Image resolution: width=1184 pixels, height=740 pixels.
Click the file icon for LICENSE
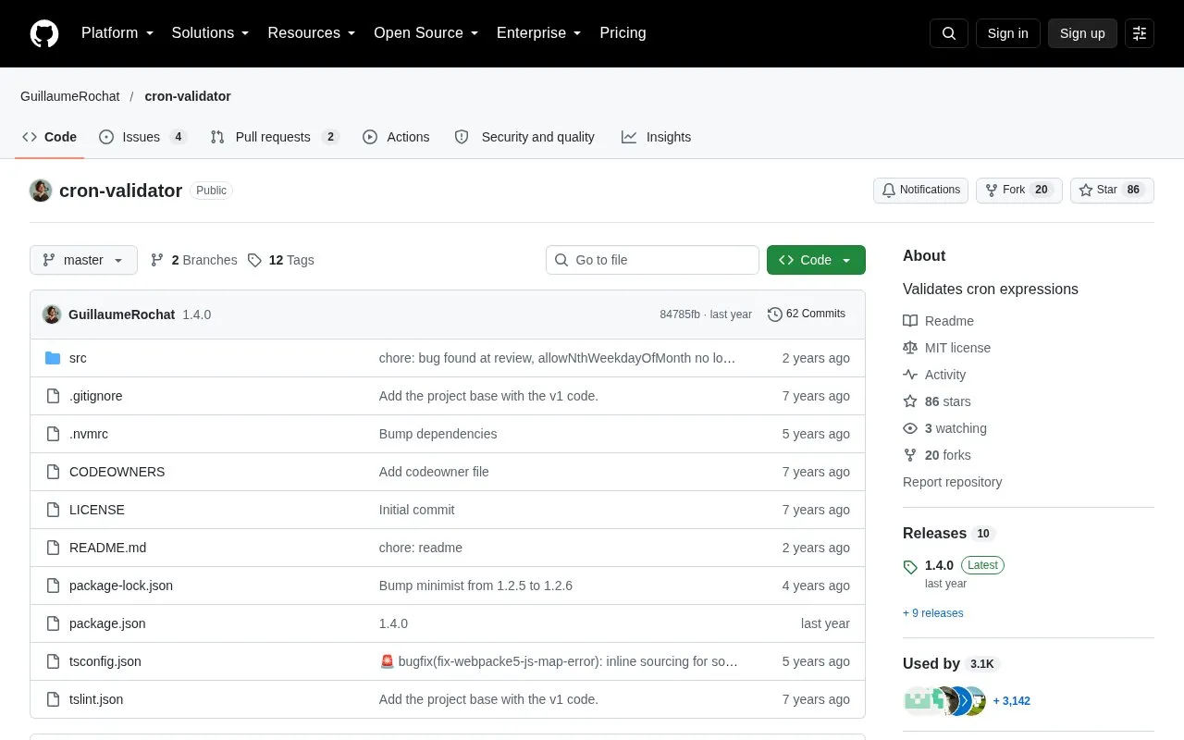tap(53, 510)
